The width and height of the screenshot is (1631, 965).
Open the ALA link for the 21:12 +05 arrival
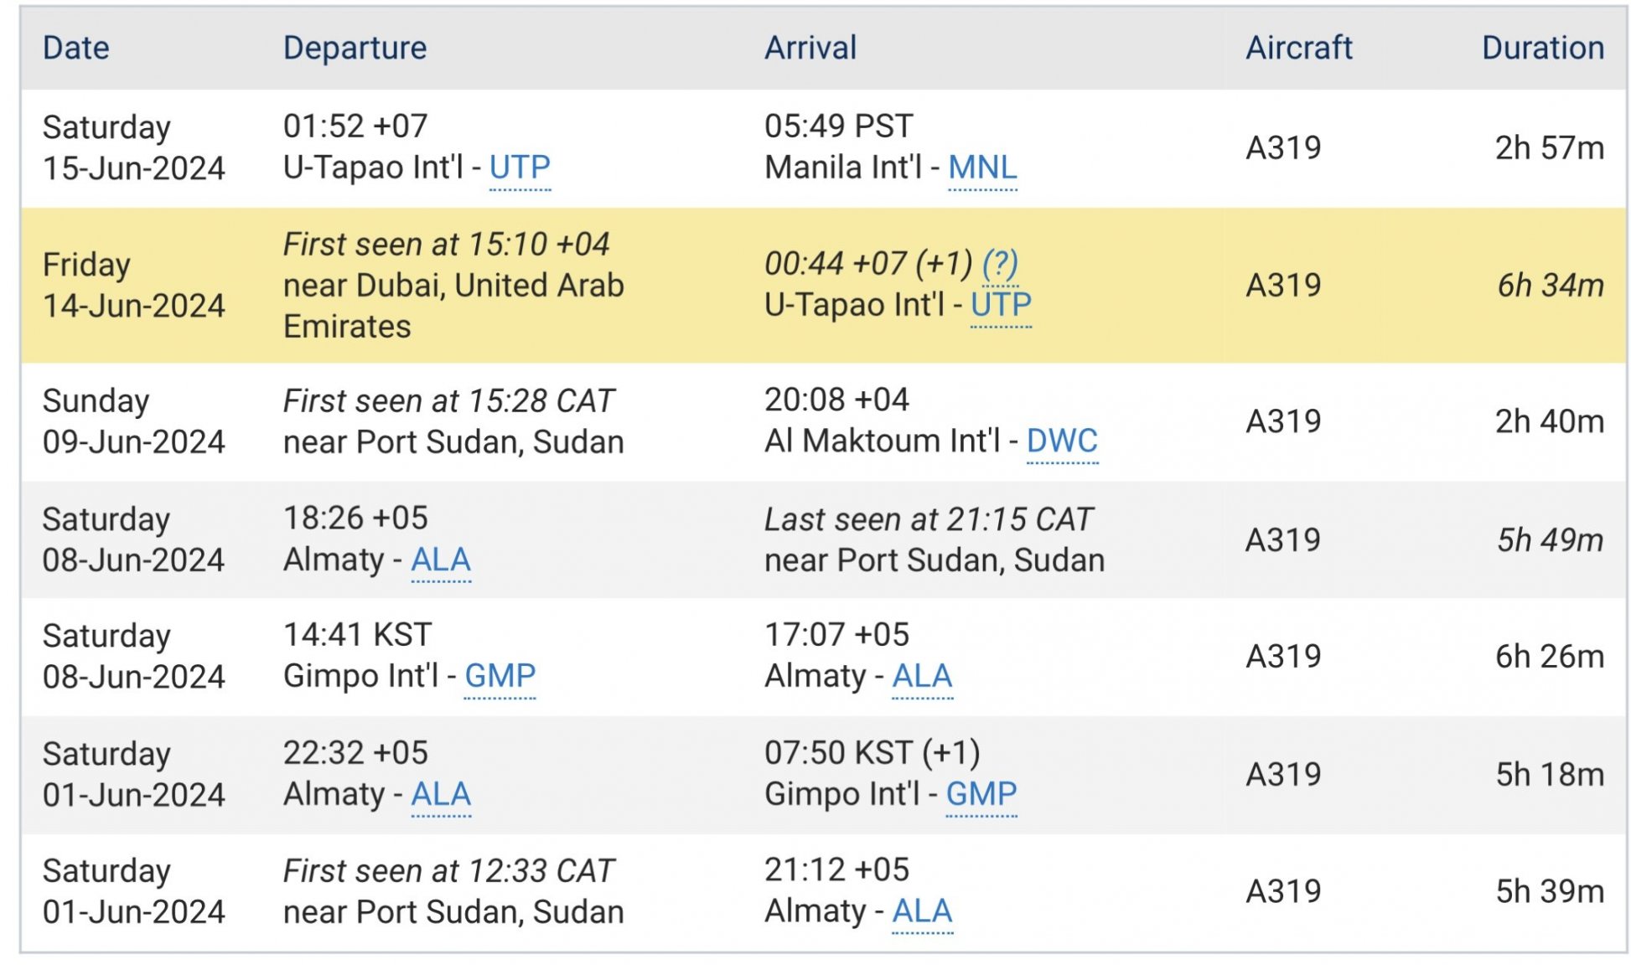922,911
